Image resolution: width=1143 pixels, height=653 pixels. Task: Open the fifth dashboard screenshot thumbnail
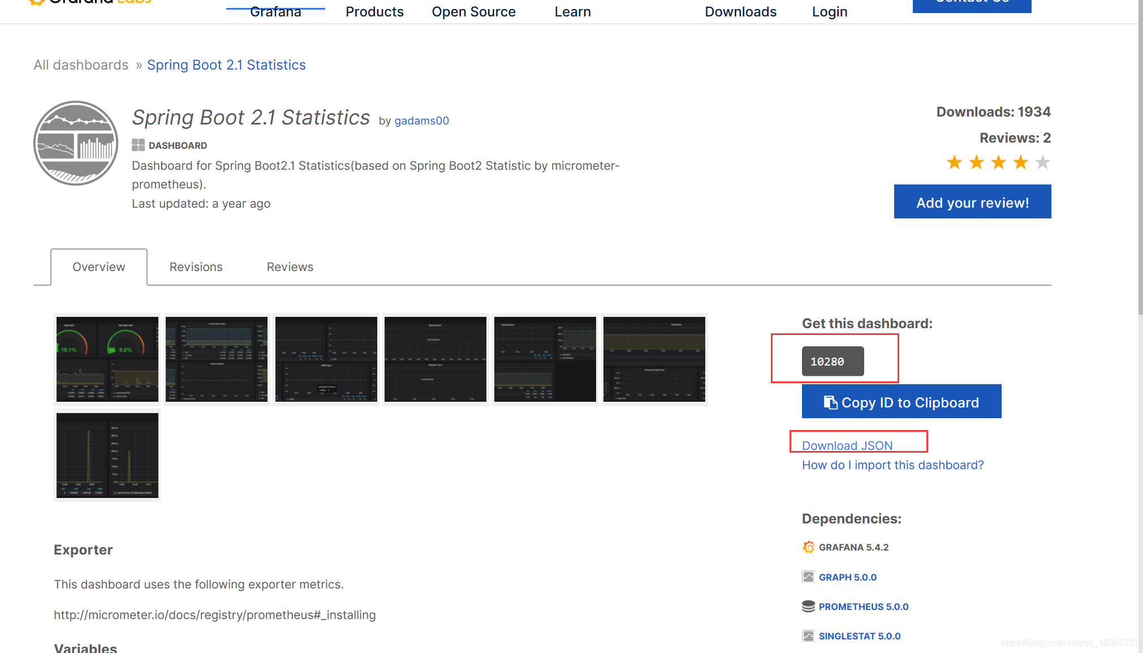tap(545, 359)
